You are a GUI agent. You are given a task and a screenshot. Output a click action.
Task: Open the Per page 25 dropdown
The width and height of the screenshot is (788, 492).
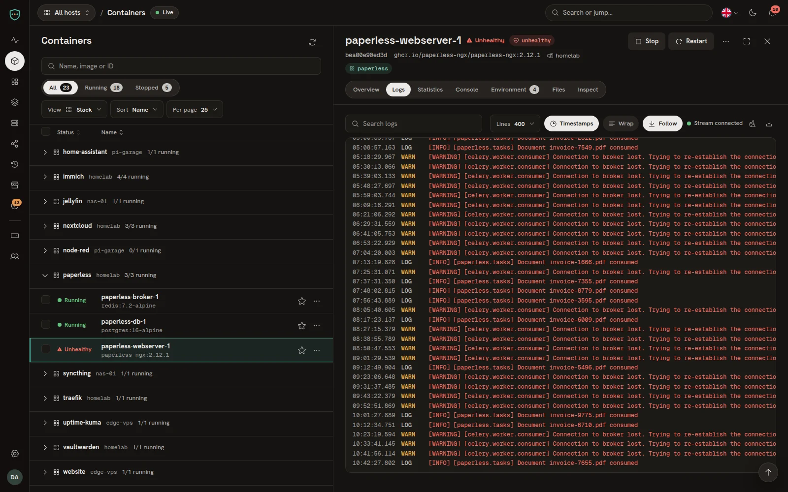(195, 109)
